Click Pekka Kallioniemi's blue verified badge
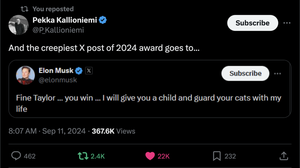 pos(103,20)
